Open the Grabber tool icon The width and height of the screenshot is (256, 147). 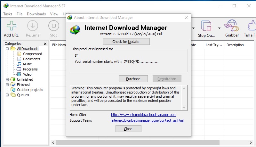(232, 26)
